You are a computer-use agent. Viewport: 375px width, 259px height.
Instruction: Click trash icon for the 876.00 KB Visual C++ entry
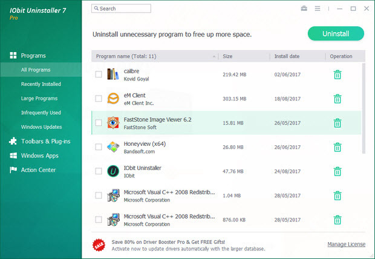(x=337, y=220)
